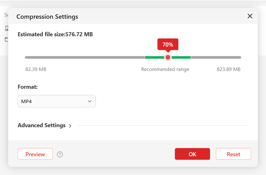This screenshot has width=266, height=175.
Task: Click the Preview button
Action: click(35, 154)
